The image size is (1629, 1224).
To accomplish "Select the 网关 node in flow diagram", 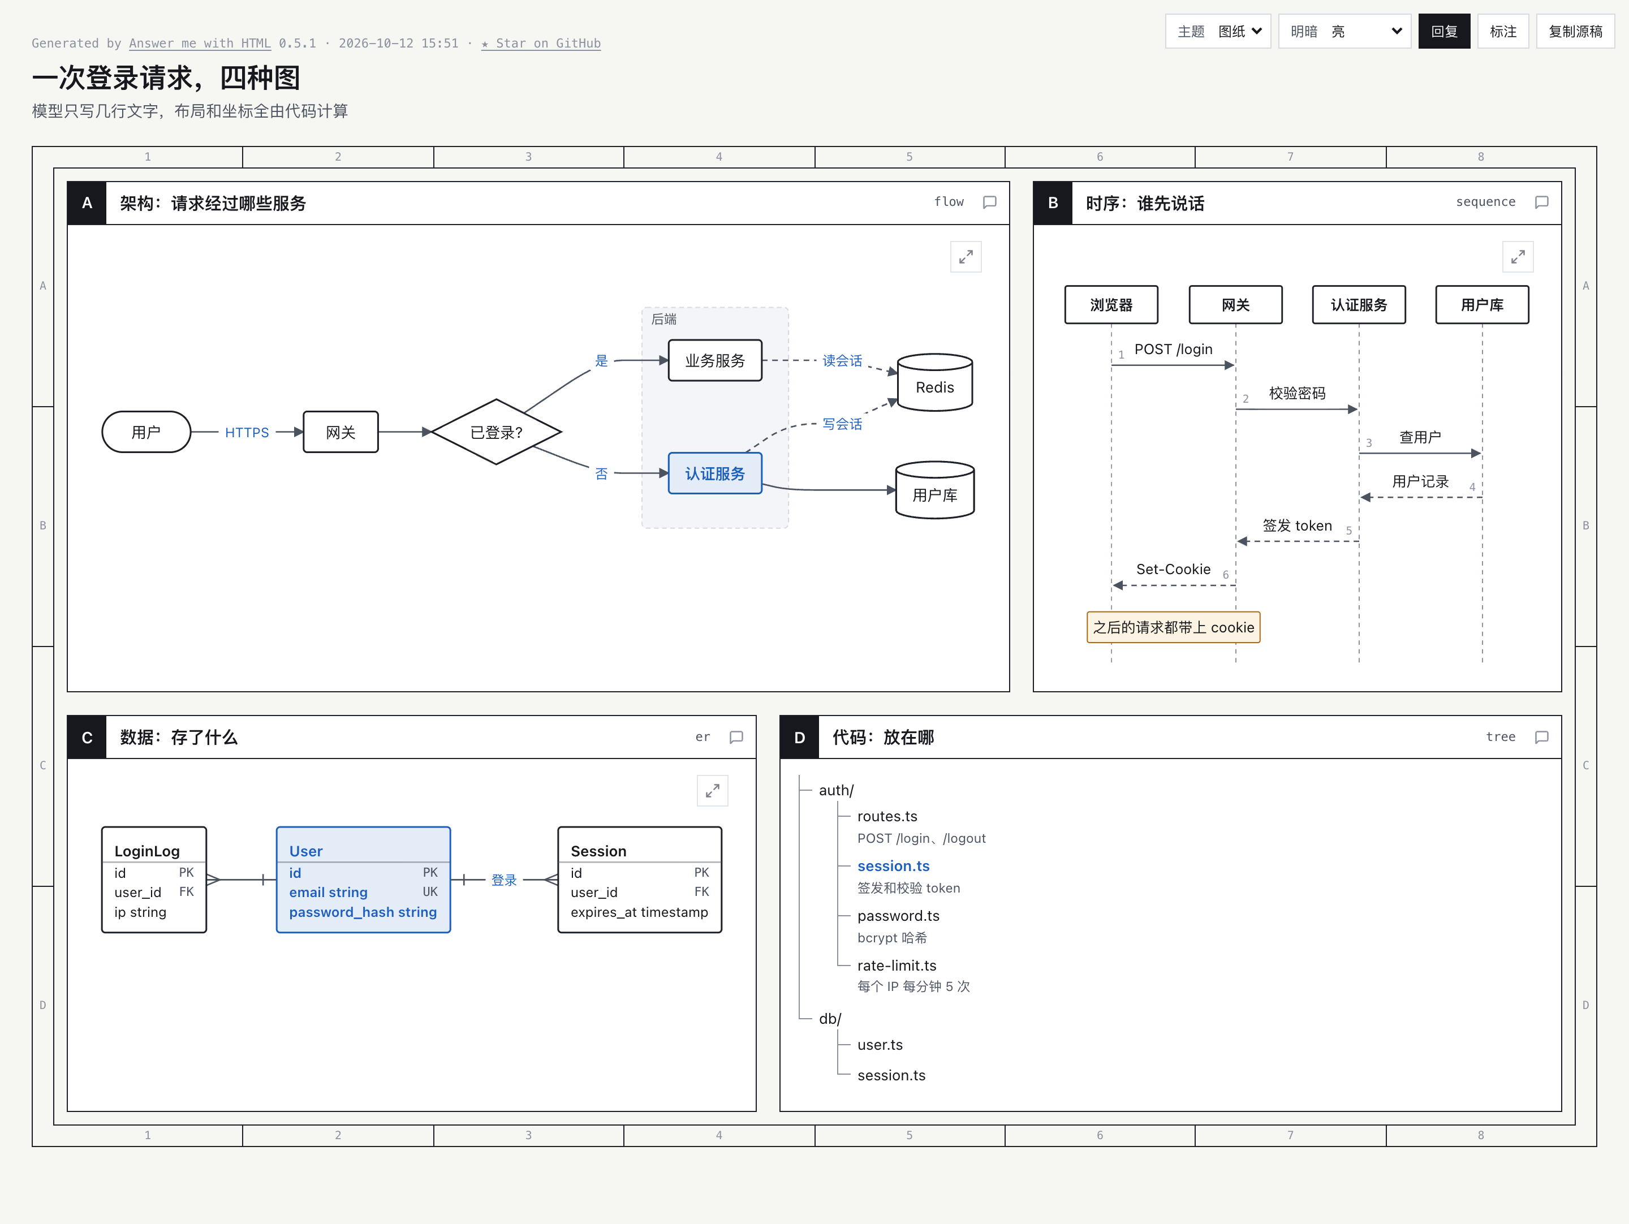I will 341,432.
